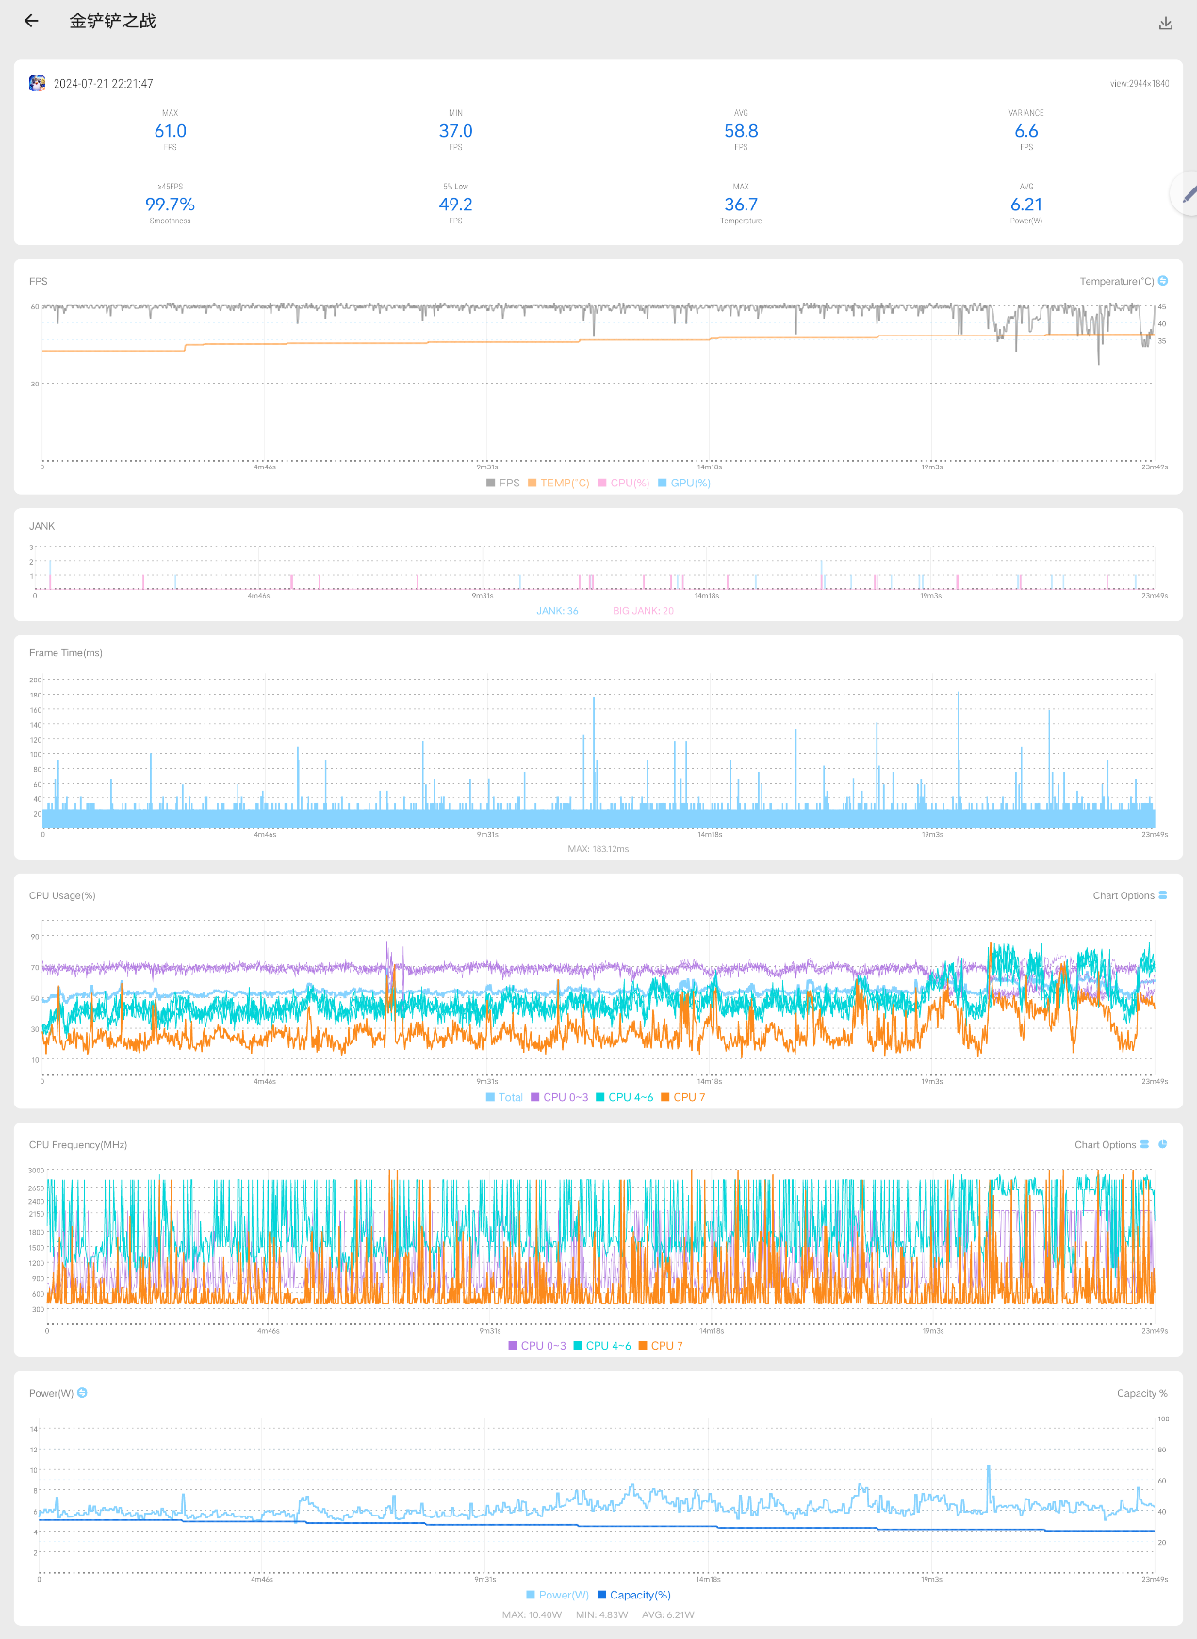
Task: Go back using the top-left arrow
Action: (31, 21)
